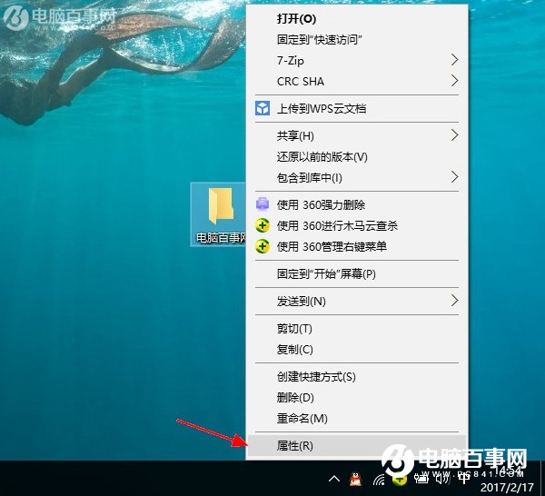Select 使用 360进行木马云查杀

click(357, 225)
